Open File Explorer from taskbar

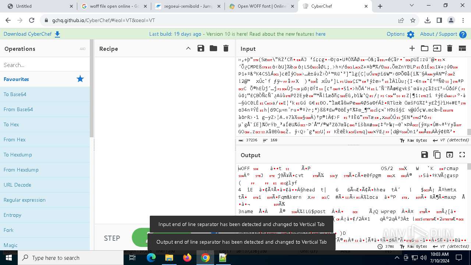(x=169, y=258)
